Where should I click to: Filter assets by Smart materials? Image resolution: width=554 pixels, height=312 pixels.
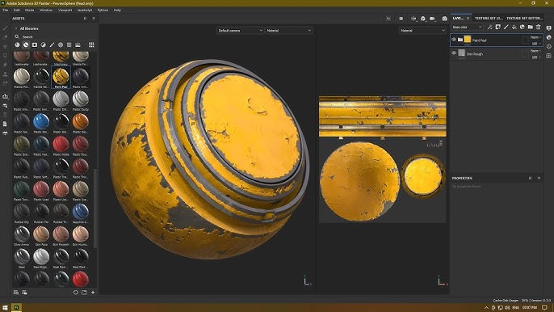tap(26, 45)
